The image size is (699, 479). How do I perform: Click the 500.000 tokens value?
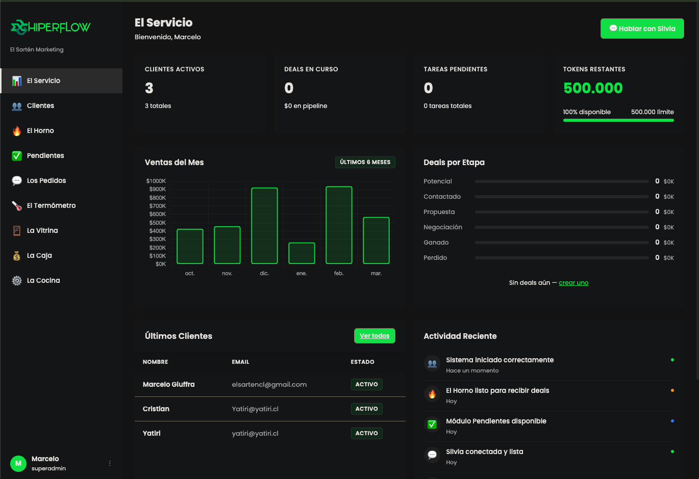[x=593, y=88]
